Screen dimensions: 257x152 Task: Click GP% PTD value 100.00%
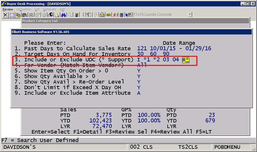[x=149, y=115]
